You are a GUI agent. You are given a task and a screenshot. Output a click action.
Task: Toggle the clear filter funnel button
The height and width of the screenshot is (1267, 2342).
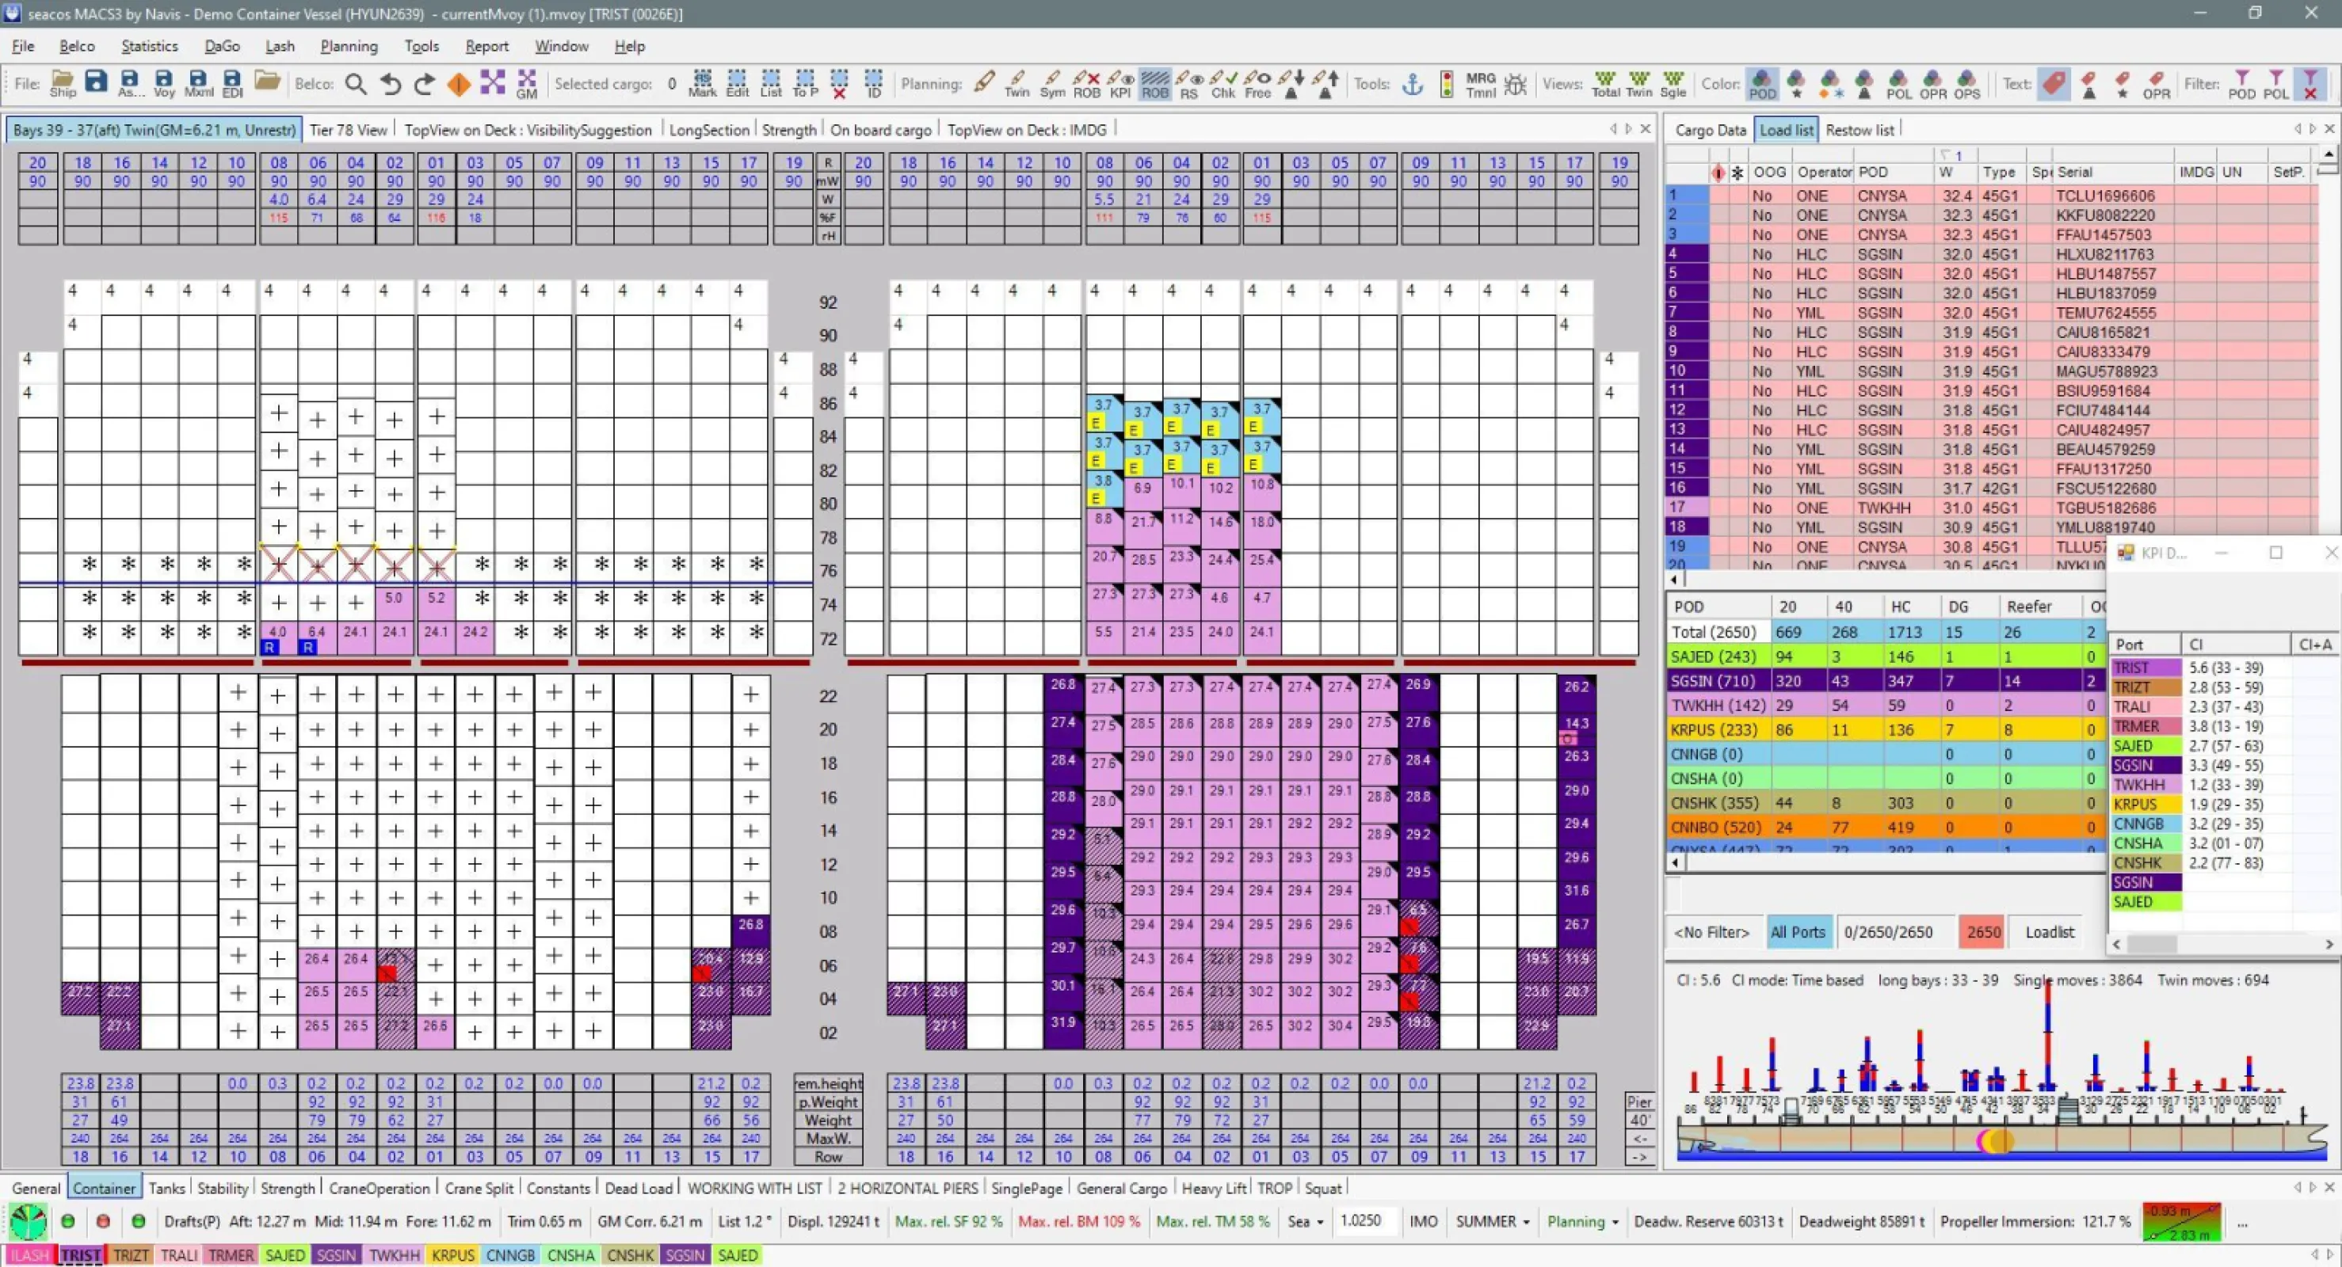(2310, 85)
